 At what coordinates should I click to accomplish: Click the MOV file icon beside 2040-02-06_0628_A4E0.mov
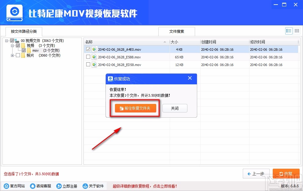coord(94,49)
